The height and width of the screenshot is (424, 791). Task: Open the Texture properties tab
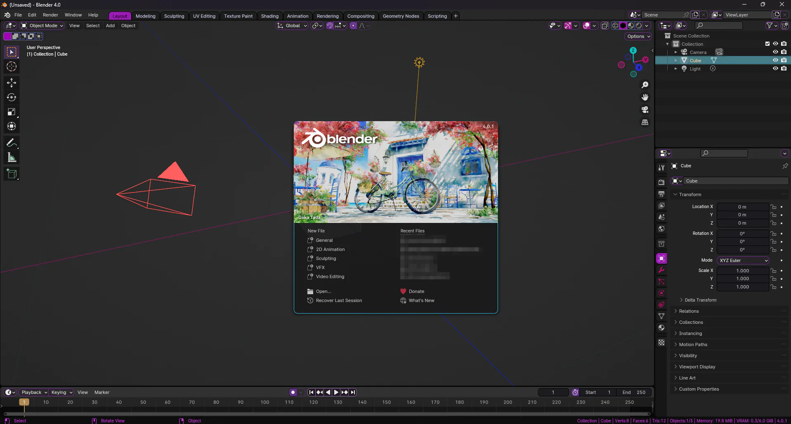(661, 342)
